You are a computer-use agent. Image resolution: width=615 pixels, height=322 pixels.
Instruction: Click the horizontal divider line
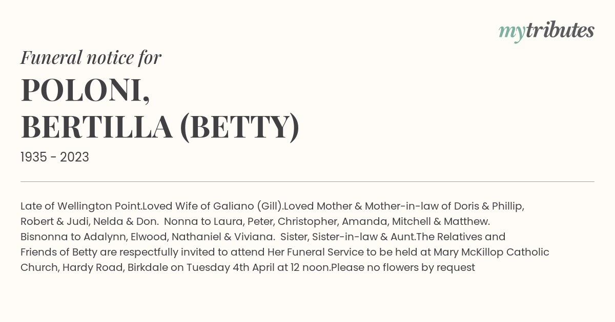click(307, 181)
